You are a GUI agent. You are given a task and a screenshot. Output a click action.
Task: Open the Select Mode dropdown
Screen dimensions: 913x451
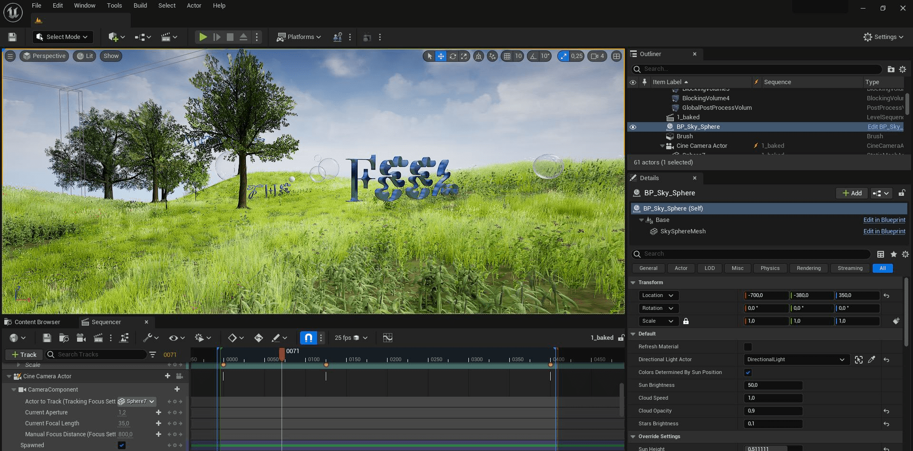coord(63,37)
